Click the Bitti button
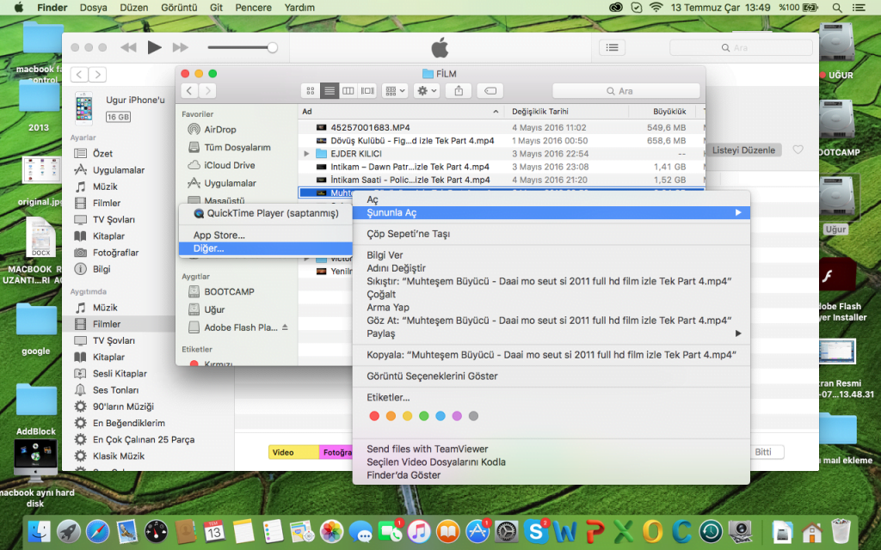 tap(766, 451)
